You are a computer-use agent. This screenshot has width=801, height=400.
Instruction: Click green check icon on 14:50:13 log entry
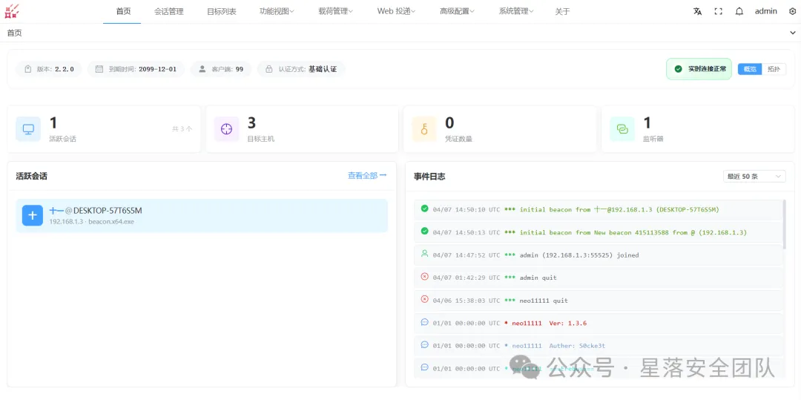(x=424, y=232)
